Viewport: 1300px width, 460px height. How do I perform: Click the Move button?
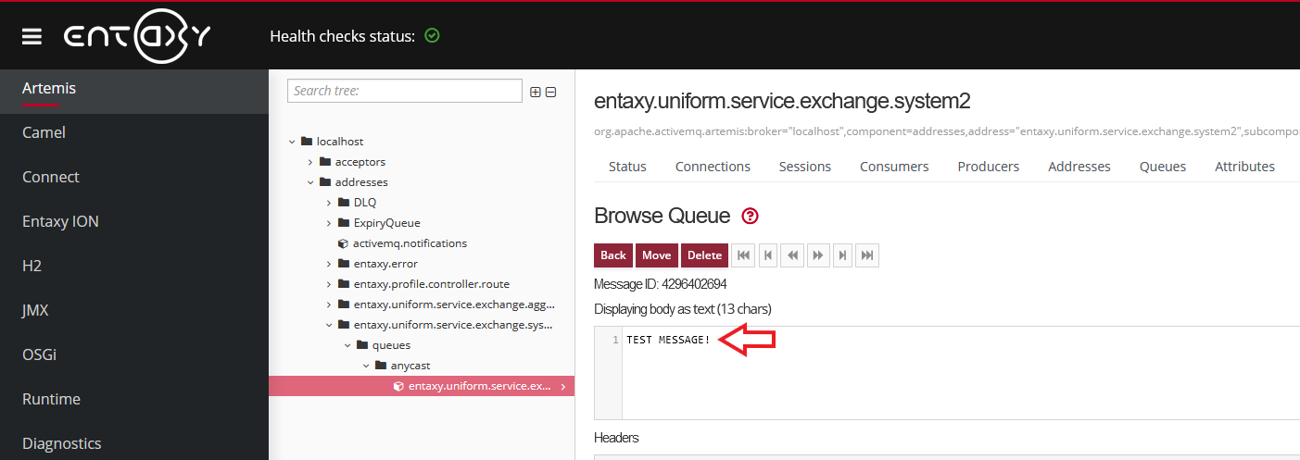[656, 255]
